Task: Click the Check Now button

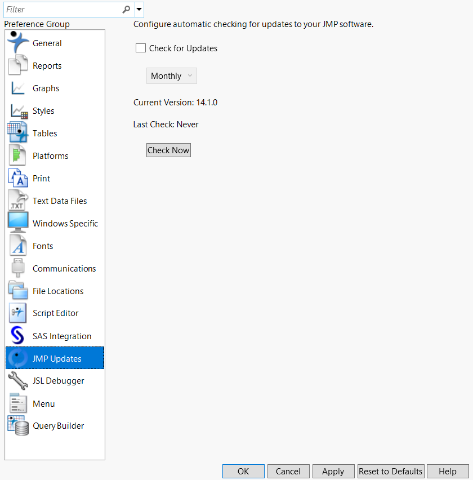Action: point(168,150)
